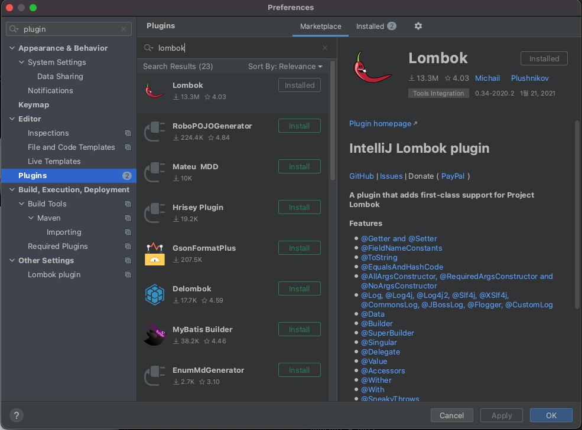Collapse the System Settings tree node
This screenshot has height=430, width=582.
(21, 62)
